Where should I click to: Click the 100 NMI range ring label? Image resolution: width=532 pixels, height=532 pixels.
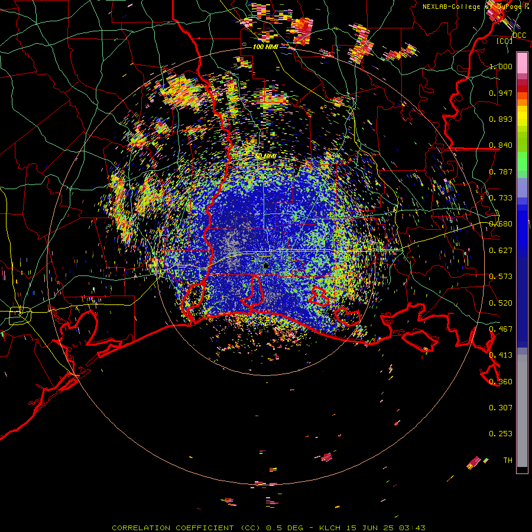point(265,47)
